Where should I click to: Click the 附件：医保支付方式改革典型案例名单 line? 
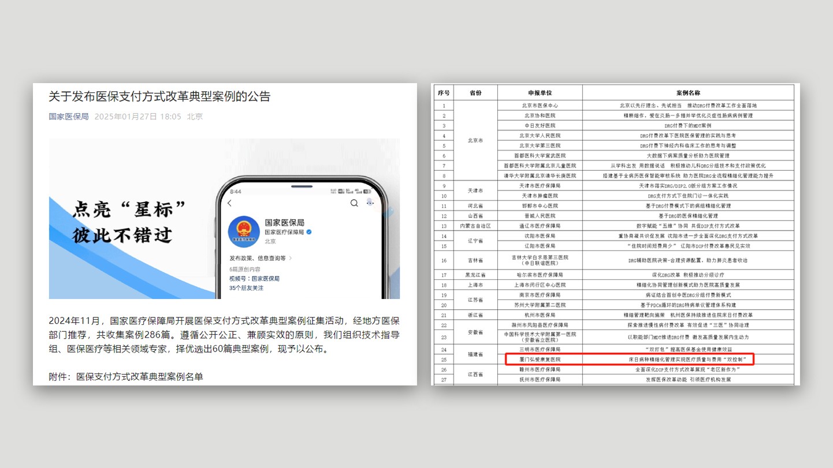point(126,377)
